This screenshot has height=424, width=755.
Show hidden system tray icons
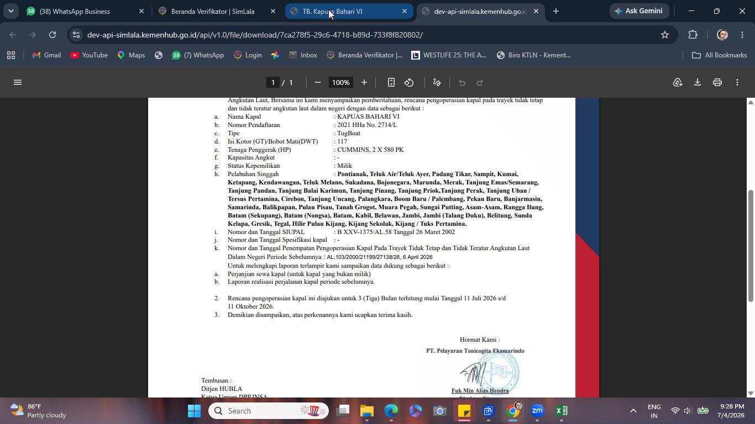633,411
